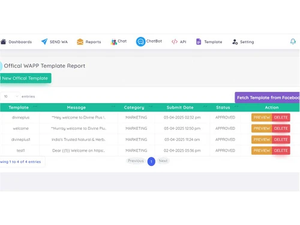Viewport: 300px width, 225px height.
Task: Click message "Hey welcome to Divine Plus"
Action: (79, 118)
